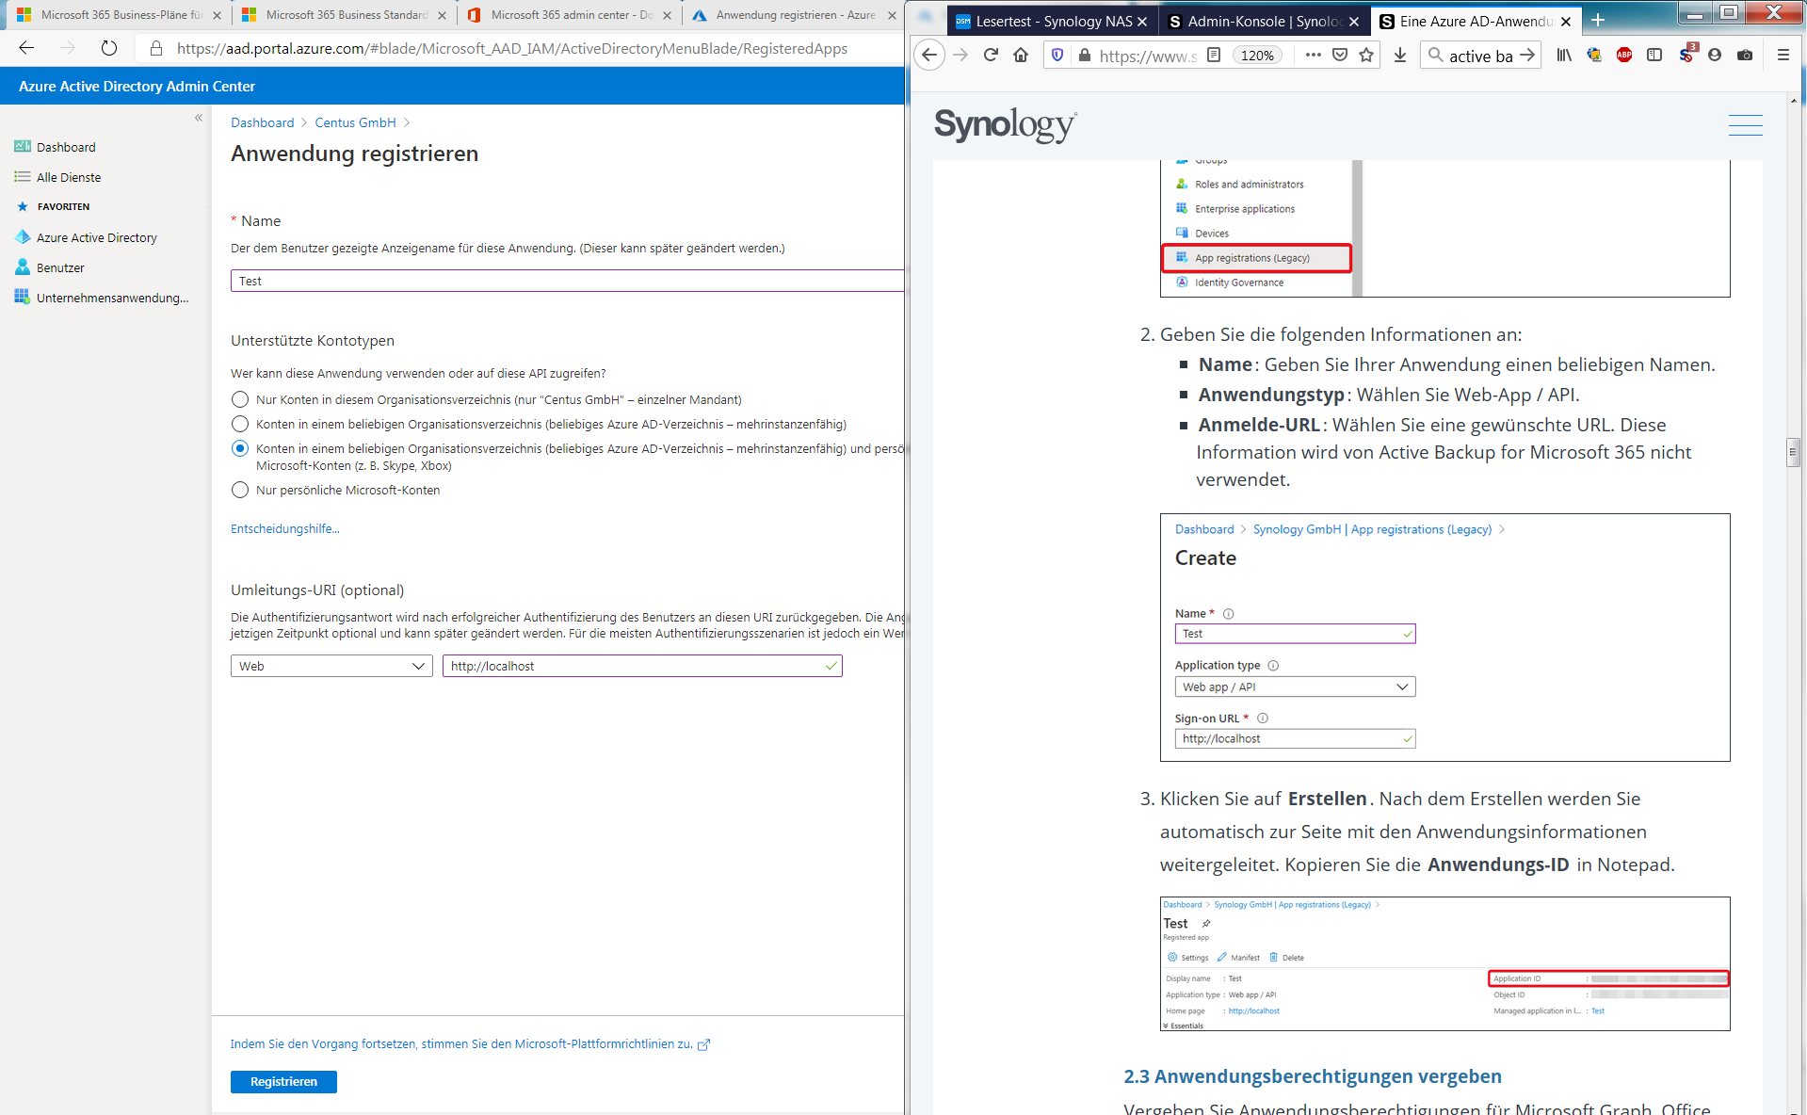Click the Dashboard breadcrumb link in Azure

pos(263,122)
